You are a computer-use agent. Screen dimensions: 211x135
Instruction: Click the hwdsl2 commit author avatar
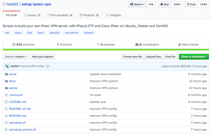(x=7, y=66)
